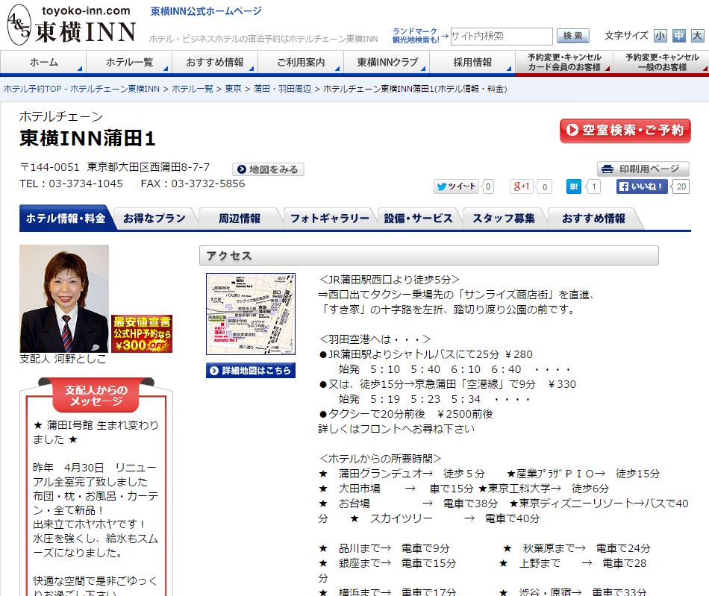Open 予約変更・キャンセル カード会員のお客様 menu
The image size is (709, 596).
[564, 63]
